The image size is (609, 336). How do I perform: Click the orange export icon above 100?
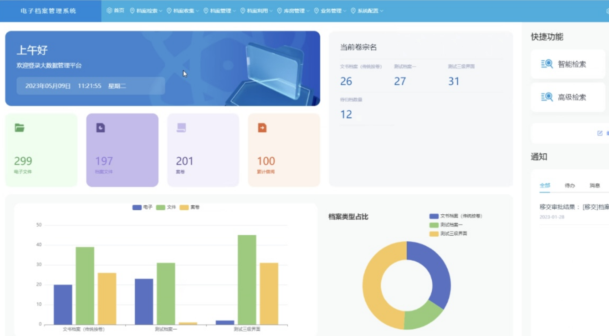[262, 128]
